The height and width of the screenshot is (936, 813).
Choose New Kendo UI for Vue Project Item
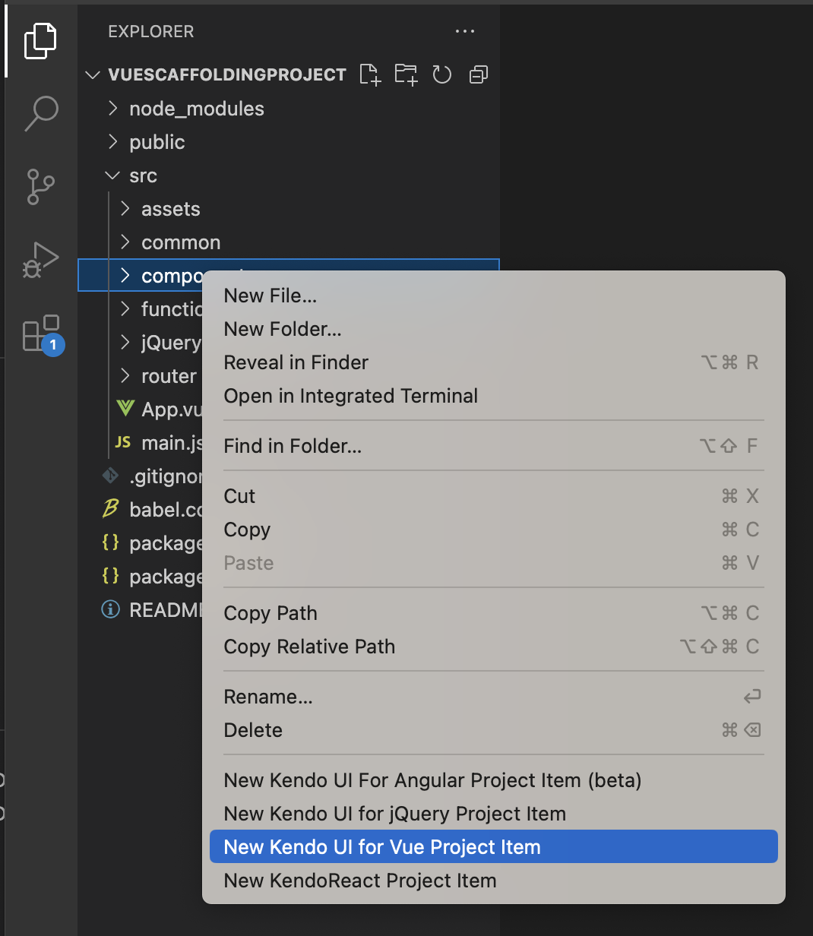[x=382, y=846]
